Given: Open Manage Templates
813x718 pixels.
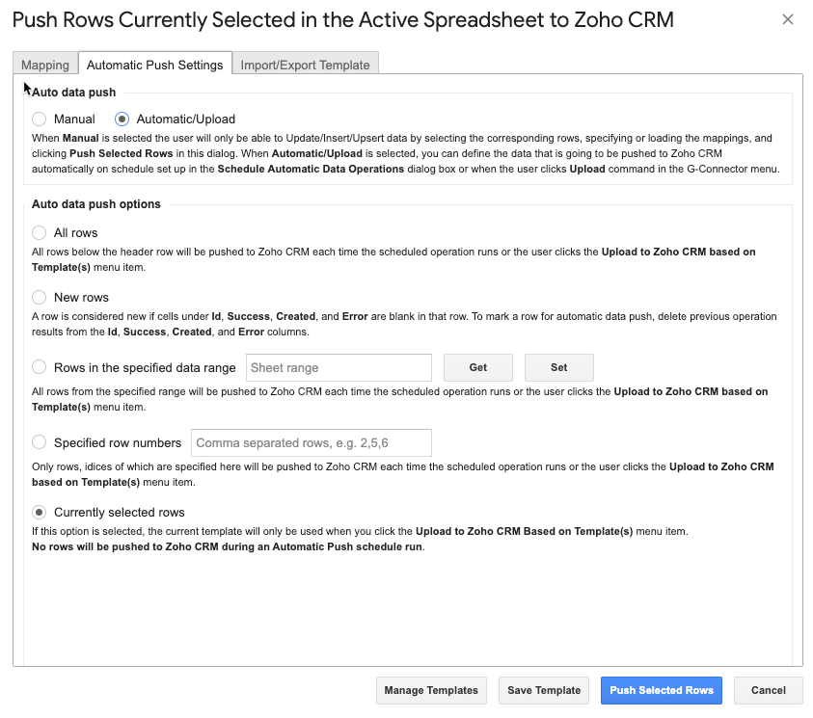Looking at the screenshot, I should tap(431, 690).
